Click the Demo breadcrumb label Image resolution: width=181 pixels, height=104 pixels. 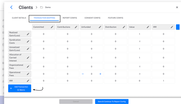coord(48,7)
